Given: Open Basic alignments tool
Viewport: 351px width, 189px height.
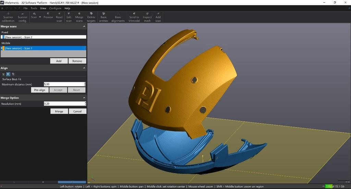Looking at the screenshot, I should [118, 17].
